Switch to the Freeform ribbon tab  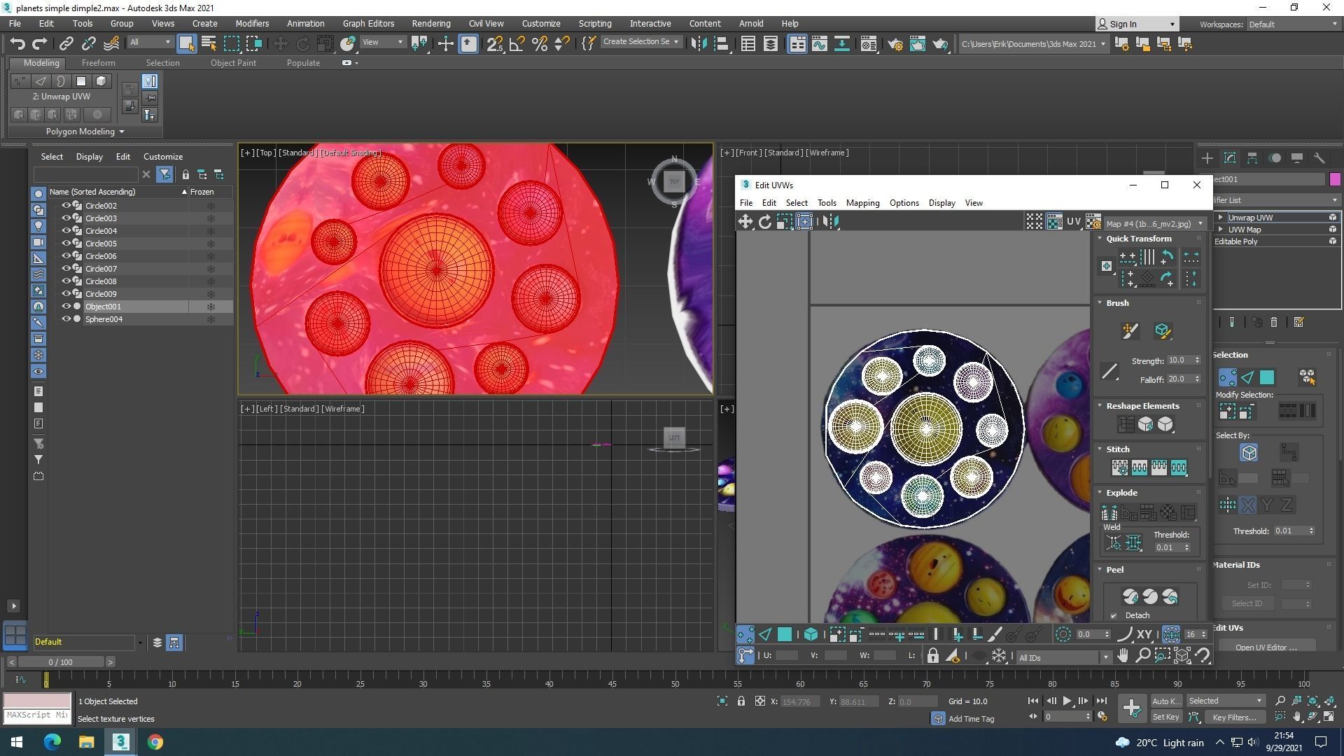(x=98, y=62)
